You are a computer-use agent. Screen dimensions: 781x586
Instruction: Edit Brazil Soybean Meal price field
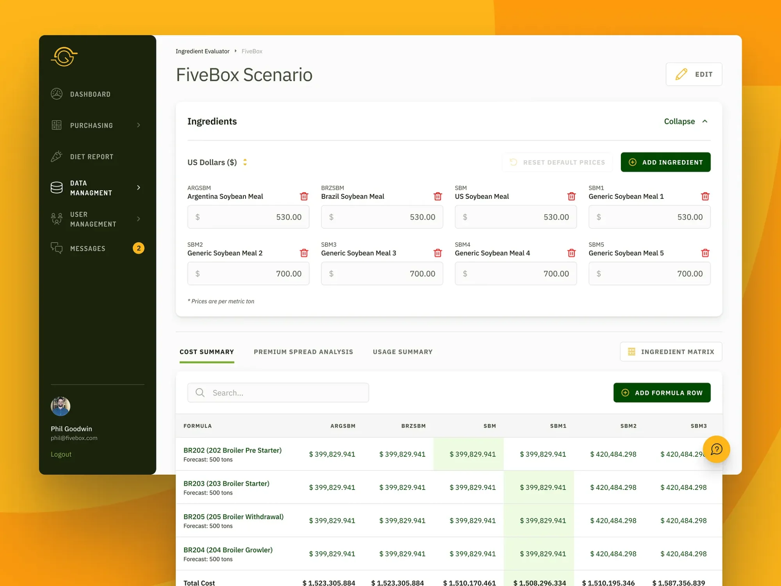(382, 217)
